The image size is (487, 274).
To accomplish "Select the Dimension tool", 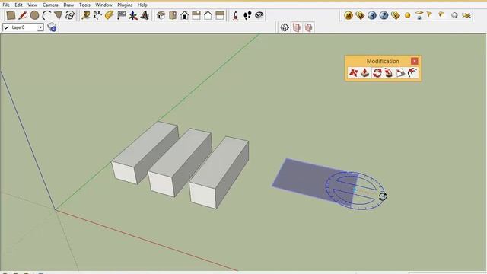I will click(x=97, y=15).
